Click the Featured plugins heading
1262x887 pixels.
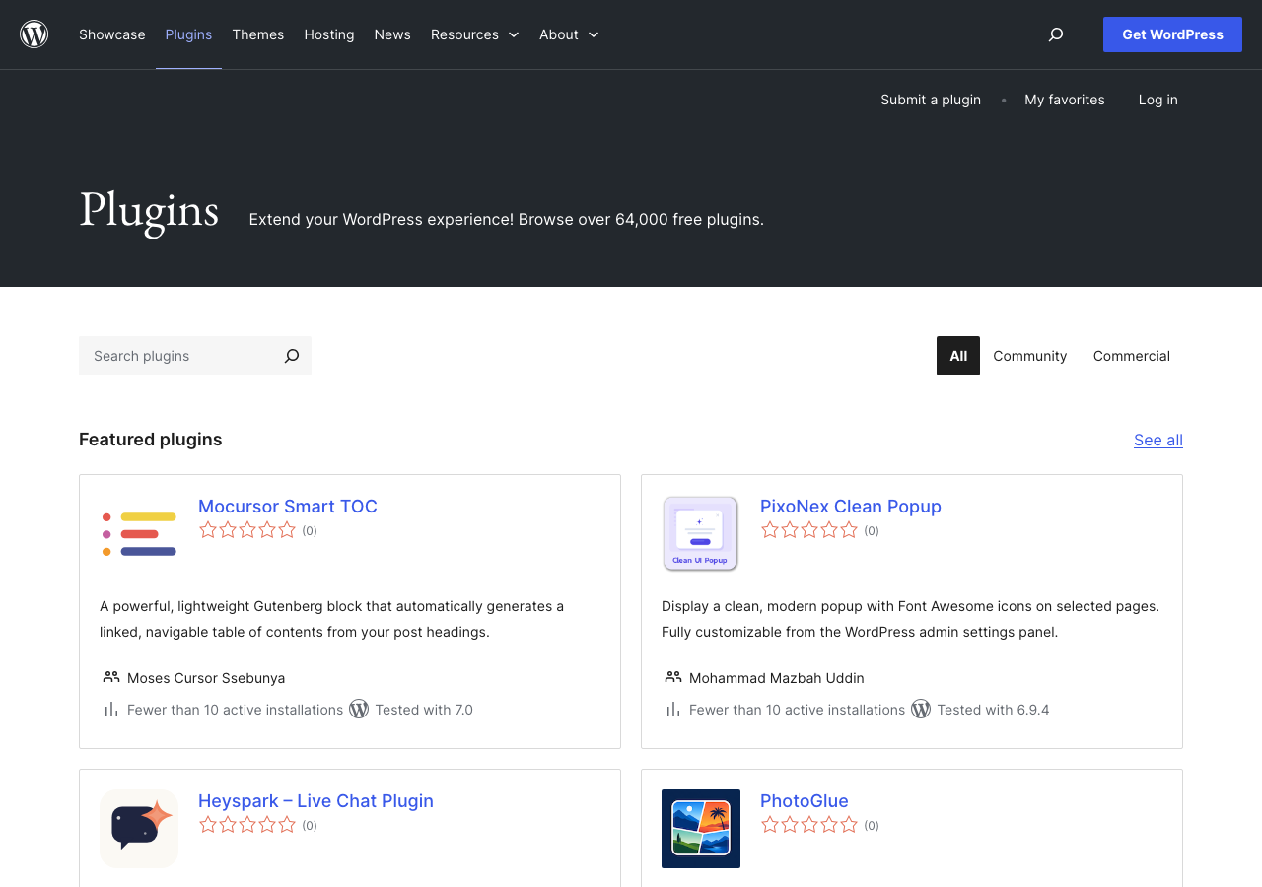point(151,440)
